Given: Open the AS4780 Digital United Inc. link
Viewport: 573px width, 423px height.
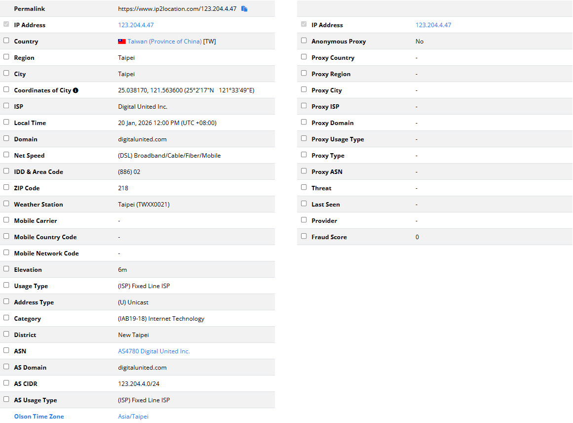Looking at the screenshot, I should pos(153,351).
